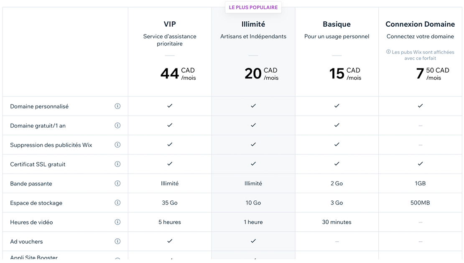Click VIP checkmark for Domaine personnalisé

coord(170,106)
